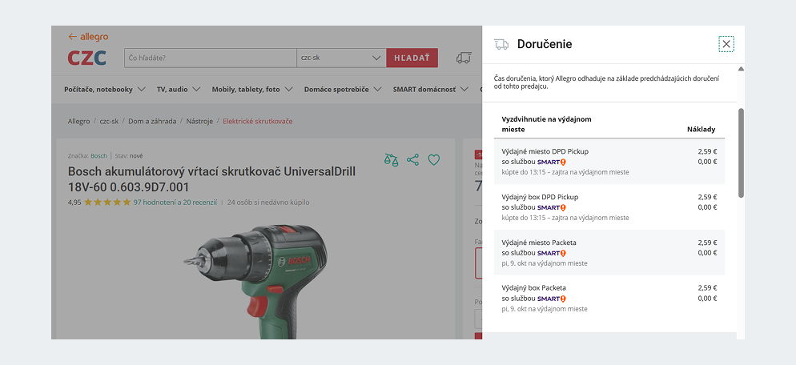Click the SMART badge in DPD Pickup miesto row
Screen dimensions: 796x365
[551, 162]
